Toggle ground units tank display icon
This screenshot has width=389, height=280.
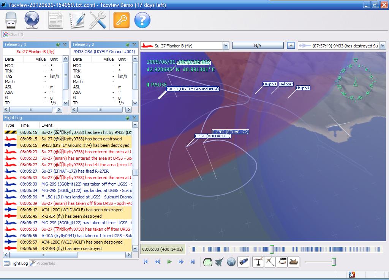point(293,262)
